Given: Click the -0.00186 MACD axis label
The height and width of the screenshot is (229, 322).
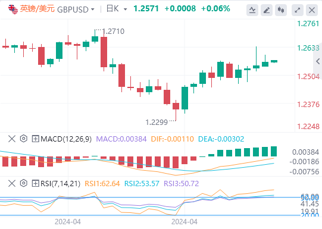Looking at the screenshot, I should 304,162.
